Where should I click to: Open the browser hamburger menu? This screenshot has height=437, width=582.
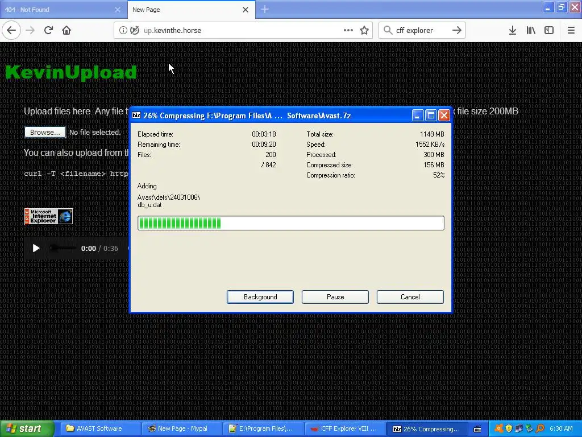click(x=571, y=30)
